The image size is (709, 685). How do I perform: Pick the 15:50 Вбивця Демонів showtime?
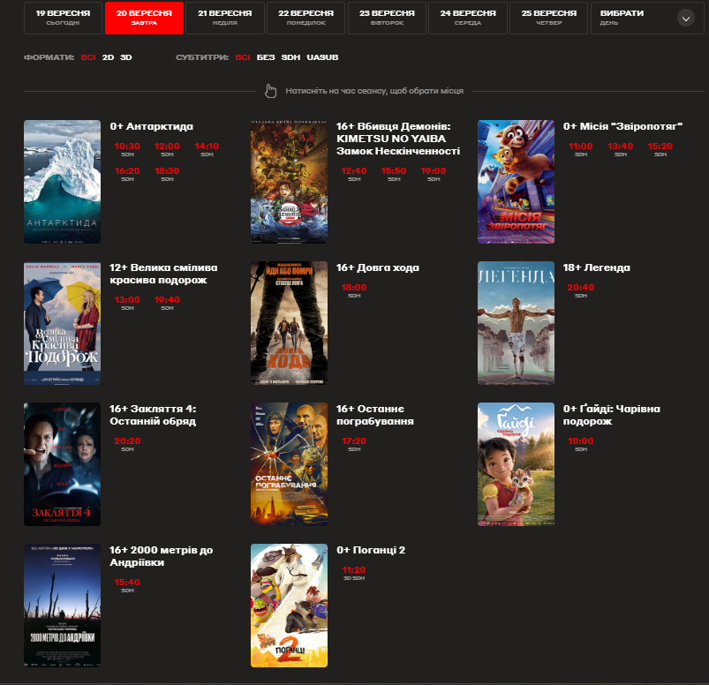click(393, 171)
